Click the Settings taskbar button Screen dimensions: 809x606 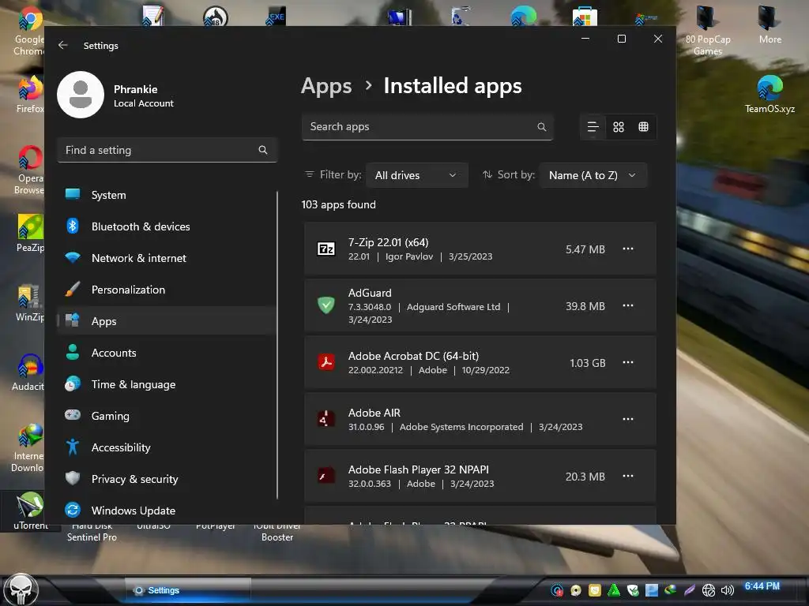[x=188, y=590]
